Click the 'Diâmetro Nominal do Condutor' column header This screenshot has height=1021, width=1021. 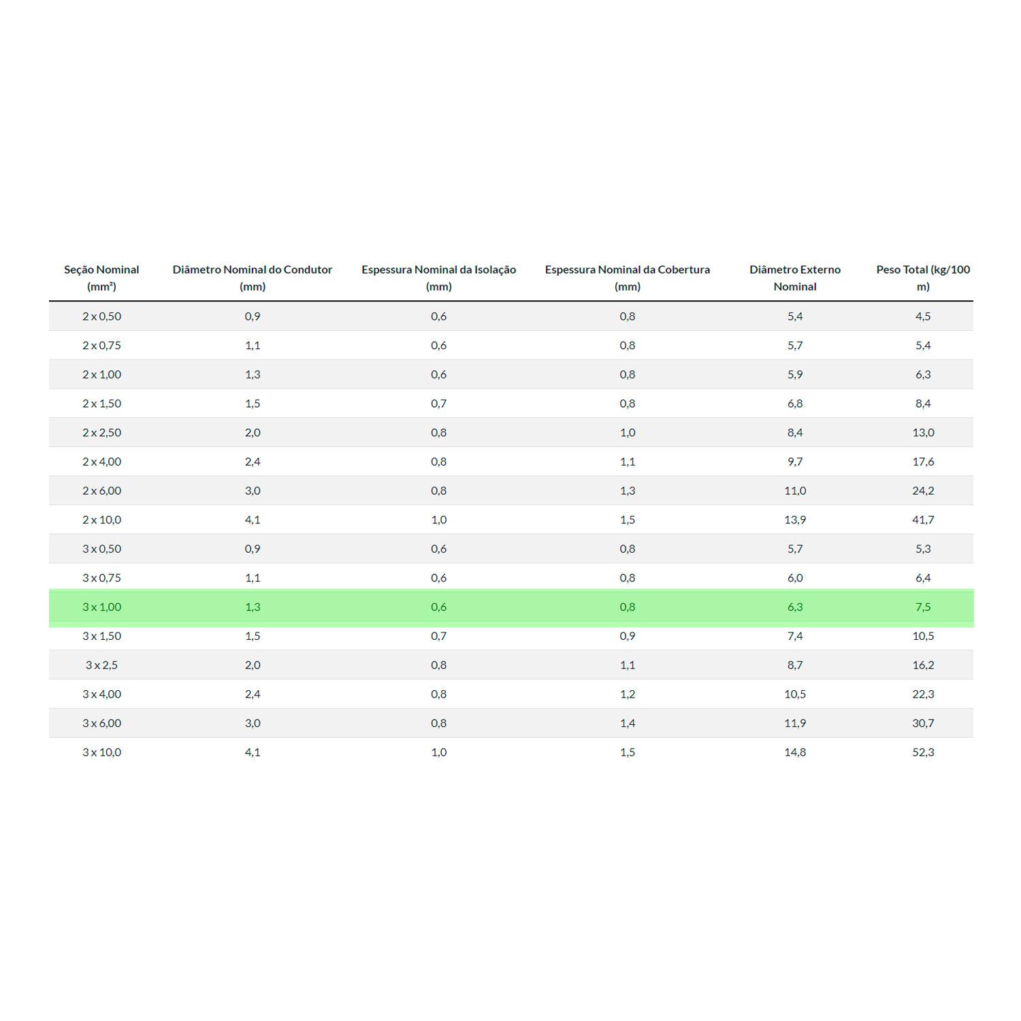(x=252, y=278)
